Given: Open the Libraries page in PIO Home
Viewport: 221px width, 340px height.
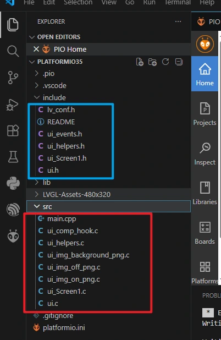Looking at the screenshot, I should pyautogui.click(x=205, y=193).
